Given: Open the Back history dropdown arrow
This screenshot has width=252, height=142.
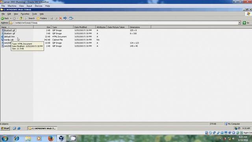Looking at the screenshot, I should [x=11, y=19].
